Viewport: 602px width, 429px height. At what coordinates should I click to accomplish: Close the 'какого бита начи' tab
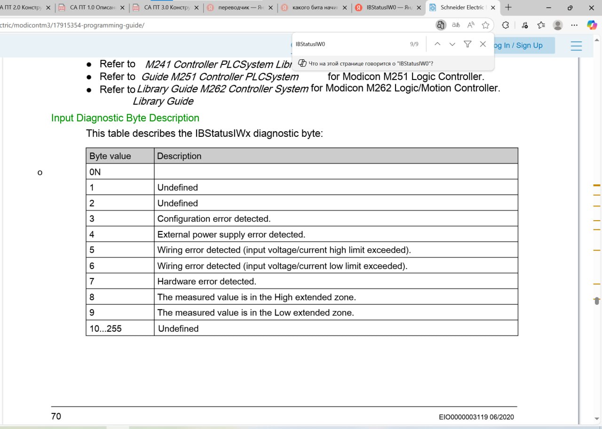coord(345,8)
